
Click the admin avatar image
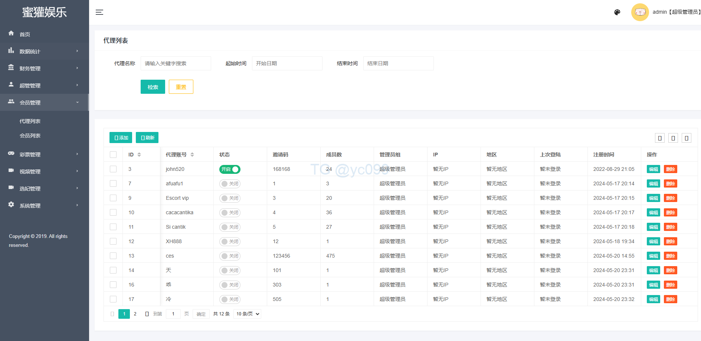(640, 12)
